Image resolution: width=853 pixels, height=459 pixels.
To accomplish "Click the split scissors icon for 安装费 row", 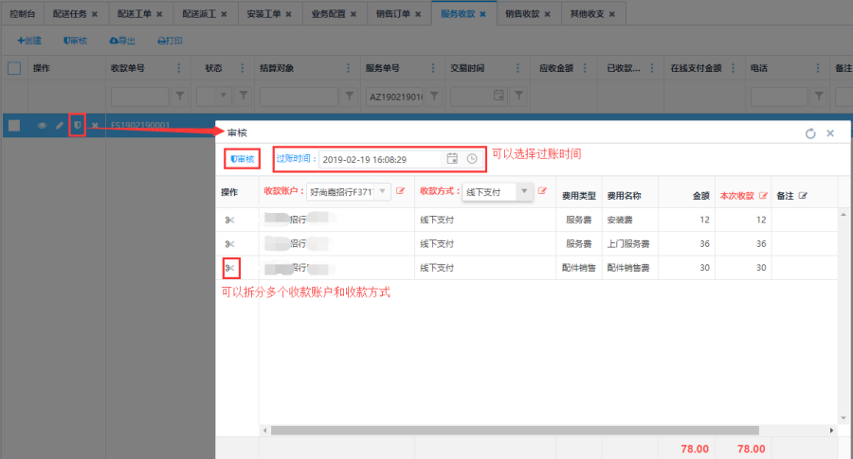I will pos(229,220).
